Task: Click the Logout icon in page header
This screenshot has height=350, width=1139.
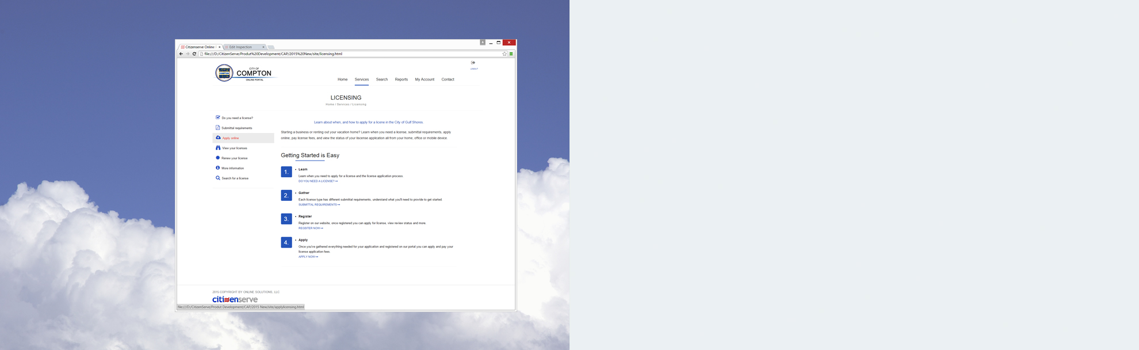Action: point(473,63)
